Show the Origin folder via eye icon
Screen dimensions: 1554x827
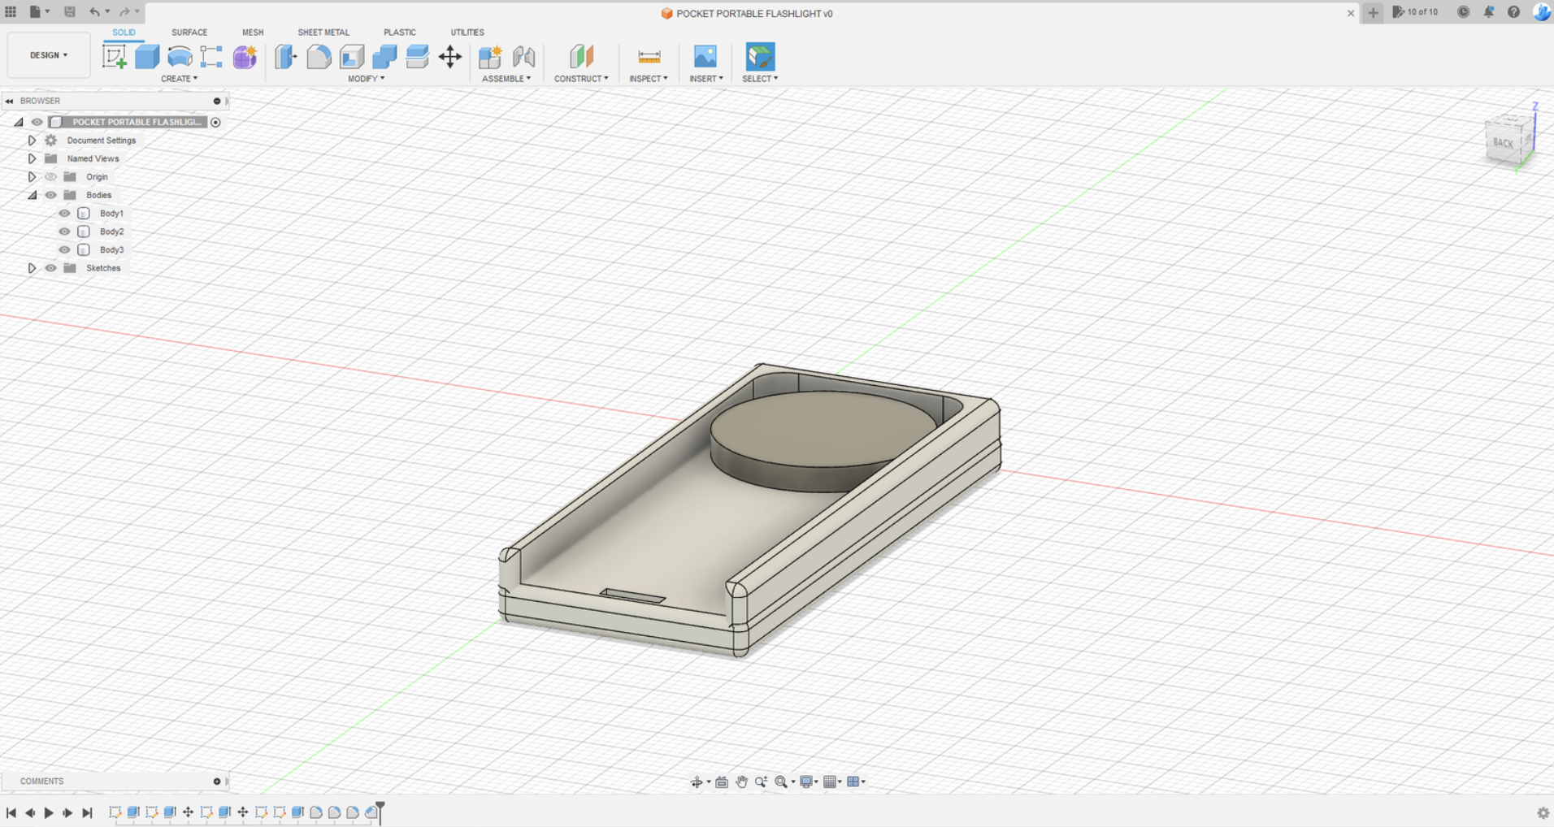(50, 176)
